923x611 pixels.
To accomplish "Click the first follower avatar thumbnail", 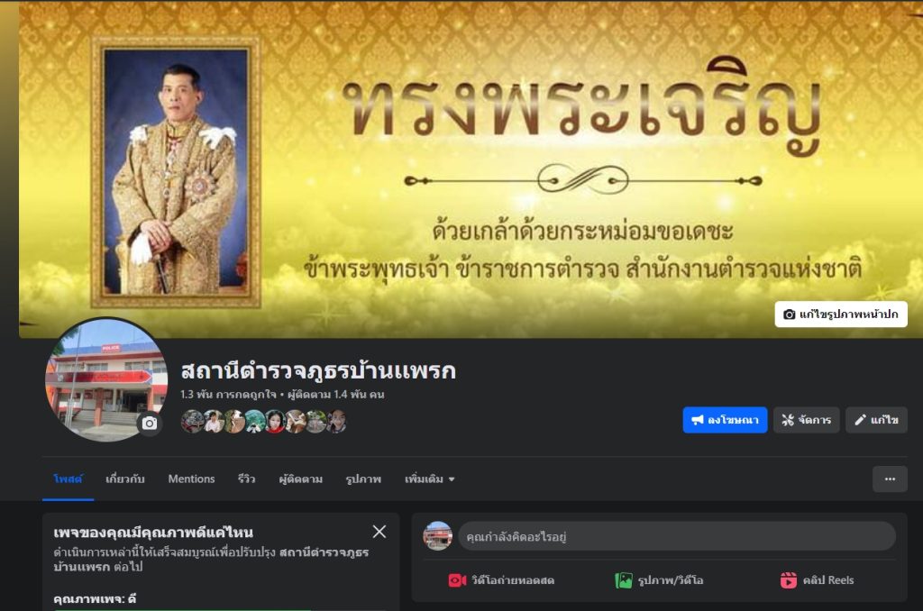I will pyautogui.click(x=192, y=422).
